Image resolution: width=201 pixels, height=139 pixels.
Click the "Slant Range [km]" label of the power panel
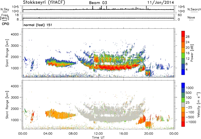pyautogui.click(x=7, y=53)
